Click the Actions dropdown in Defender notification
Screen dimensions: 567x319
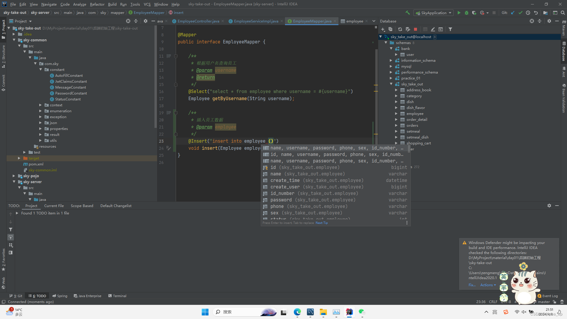coord(487,285)
